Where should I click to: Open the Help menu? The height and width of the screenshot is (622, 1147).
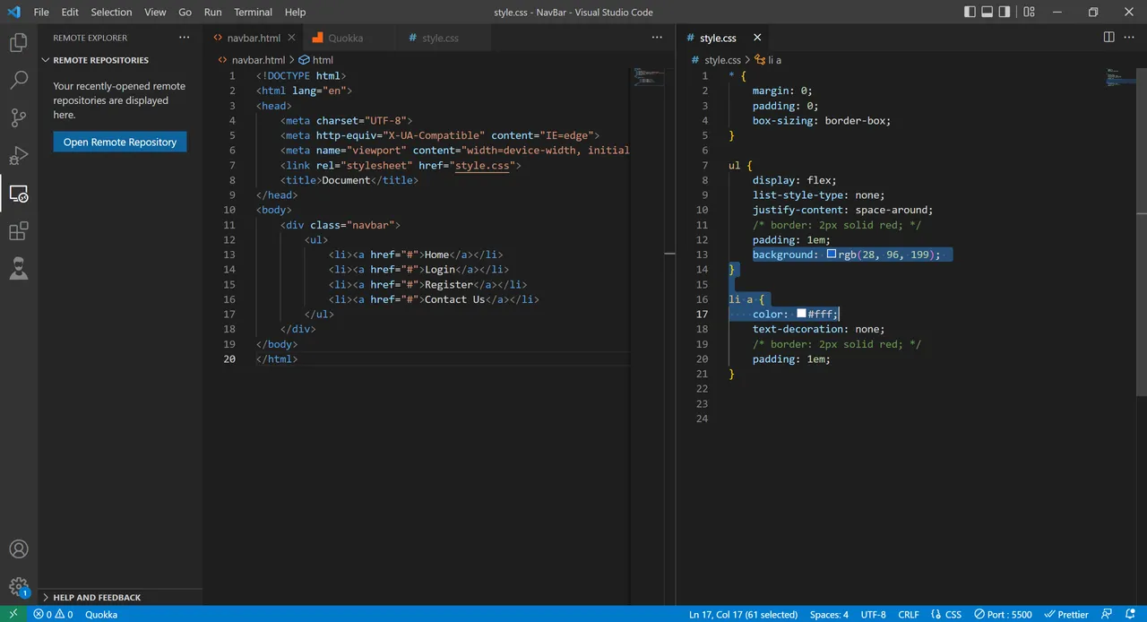point(295,12)
